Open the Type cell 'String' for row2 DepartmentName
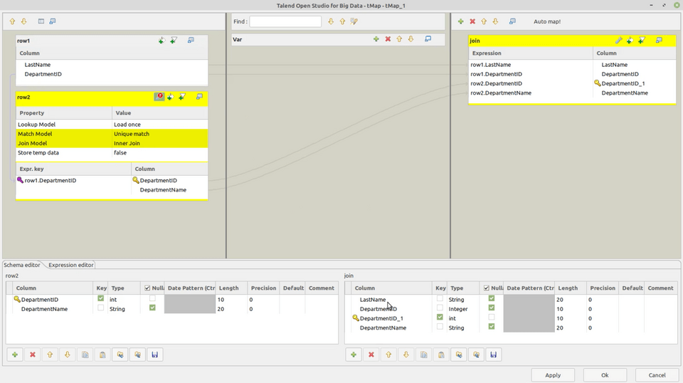683x383 pixels. (x=125, y=309)
